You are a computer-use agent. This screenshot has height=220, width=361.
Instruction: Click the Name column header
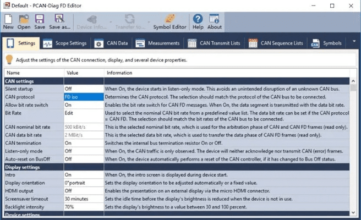click(x=33, y=73)
